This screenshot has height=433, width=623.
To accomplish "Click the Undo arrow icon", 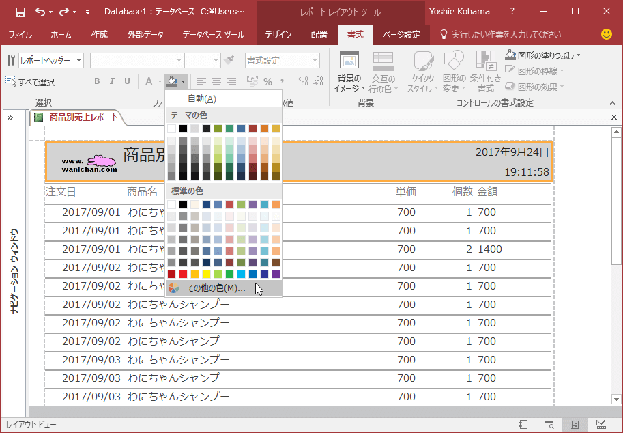I will pyautogui.click(x=40, y=12).
